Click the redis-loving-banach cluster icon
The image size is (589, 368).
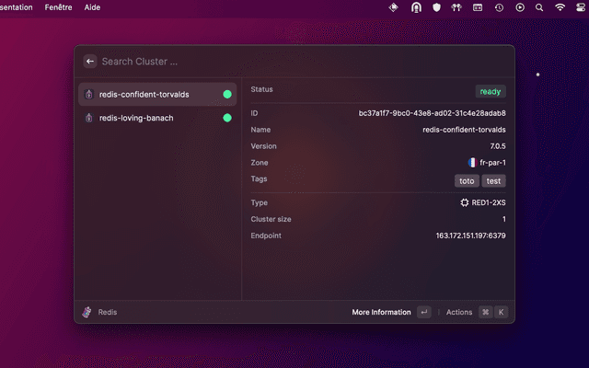[88, 118]
